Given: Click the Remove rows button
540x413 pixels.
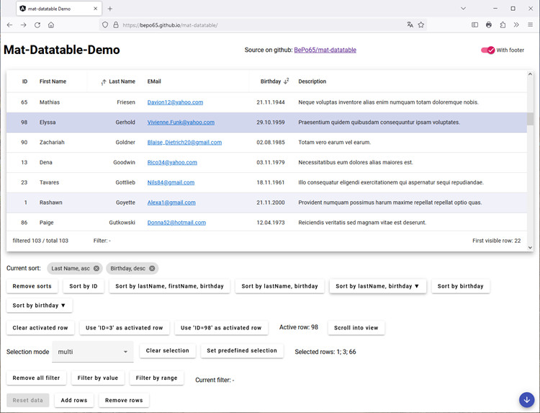Looking at the screenshot, I should click(124, 400).
